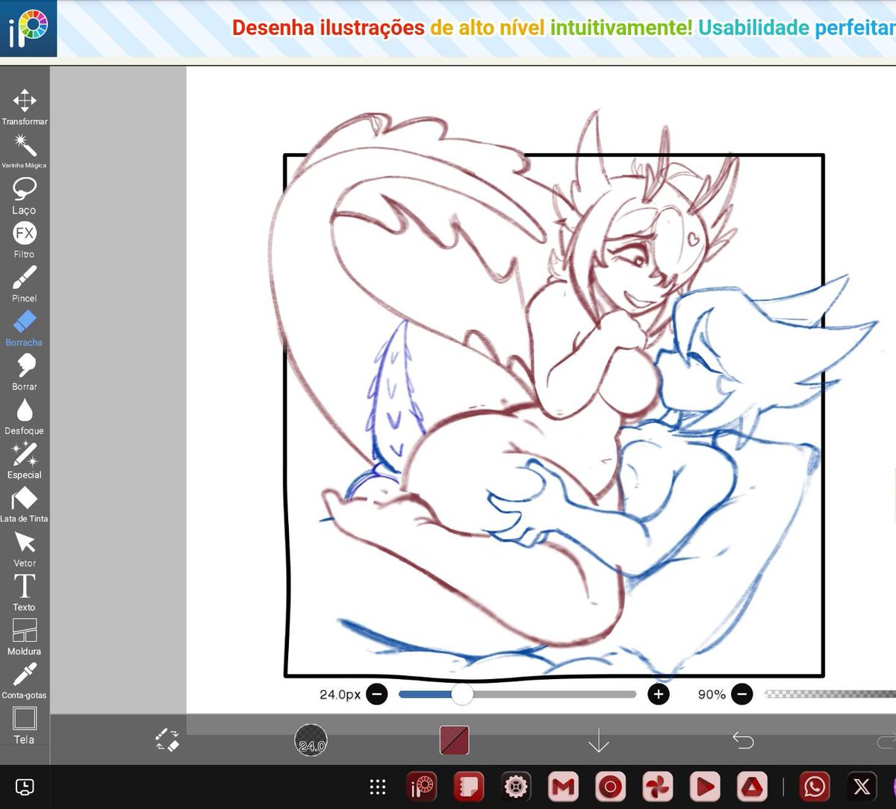The image size is (896, 809).
Task: Open the brush size 24.0 preview
Action: click(x=311, y=740)
